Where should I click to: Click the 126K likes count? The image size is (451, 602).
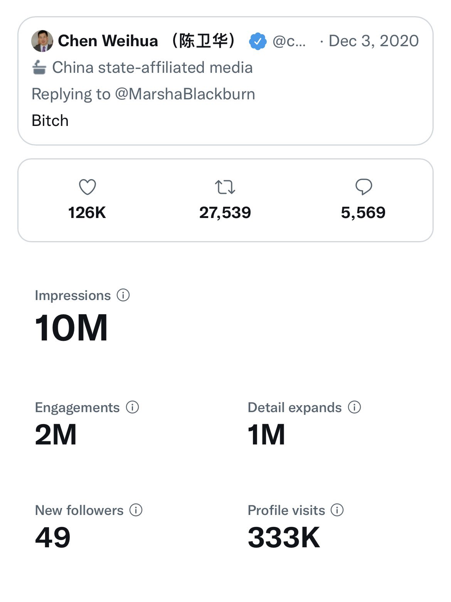pos(87,213)
